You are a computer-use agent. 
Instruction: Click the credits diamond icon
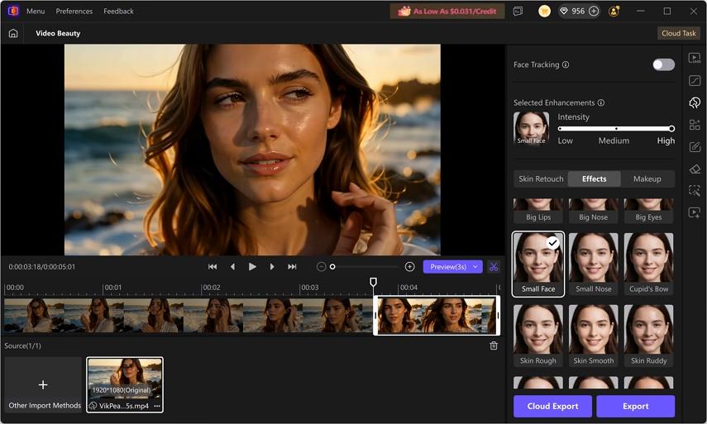pyautogui.click(x=564, y=12)
